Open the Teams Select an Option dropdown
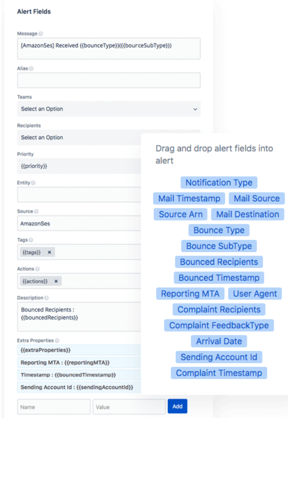The height and width of the screenshot is (488, 289). point(109,109)
